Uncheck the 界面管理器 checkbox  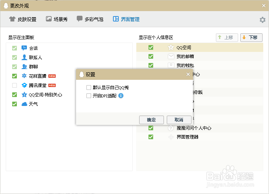151,137
